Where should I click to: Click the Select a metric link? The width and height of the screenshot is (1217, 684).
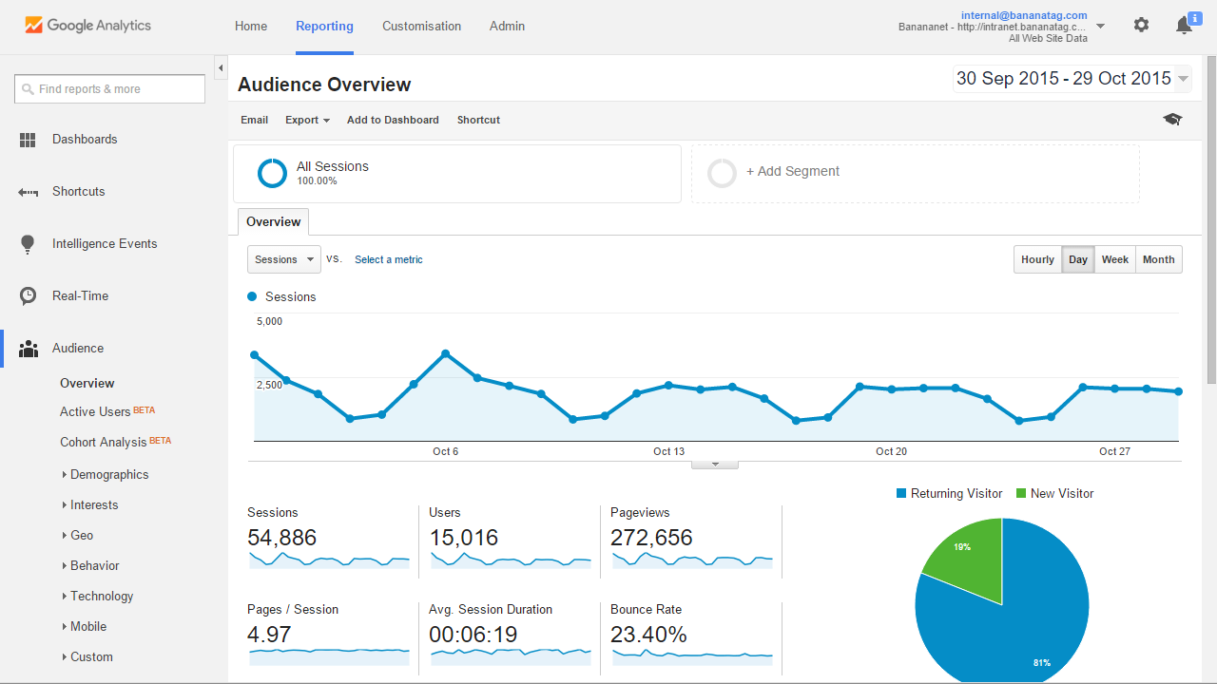(x=388, y=259)
